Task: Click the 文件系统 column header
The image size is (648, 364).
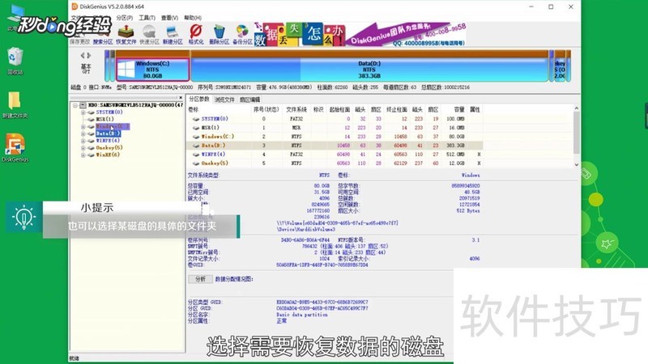Action: click(x=296, y=110)
